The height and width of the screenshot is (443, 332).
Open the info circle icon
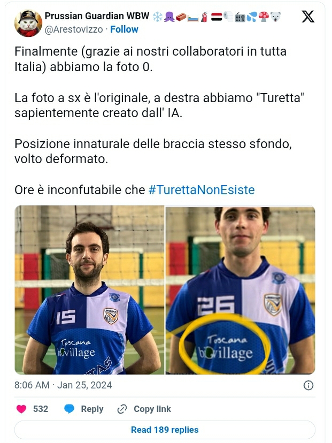click(308, 385)
